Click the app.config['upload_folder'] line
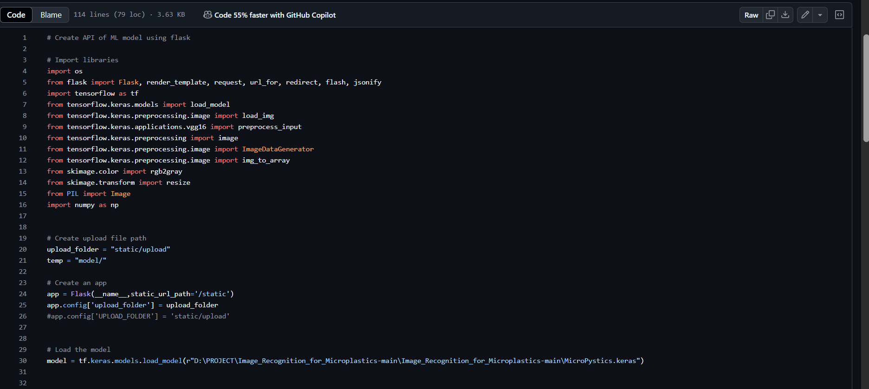Image resolution: width=869 pixels, height=389 pixels. point(132,305)
